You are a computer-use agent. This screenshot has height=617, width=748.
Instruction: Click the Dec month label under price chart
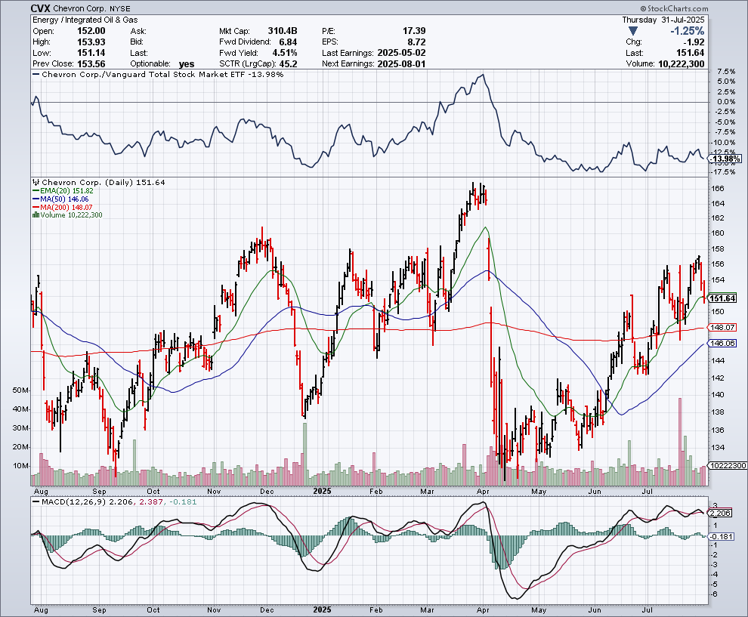(267, 491)
